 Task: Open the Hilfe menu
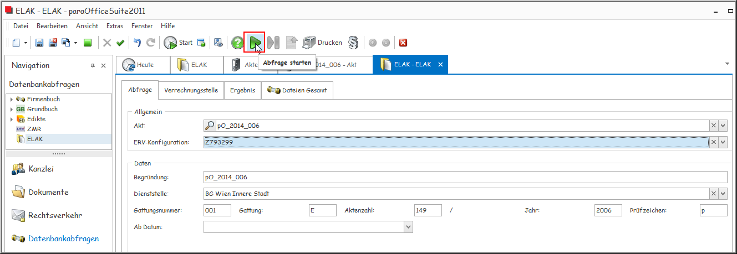coord(167,26)
